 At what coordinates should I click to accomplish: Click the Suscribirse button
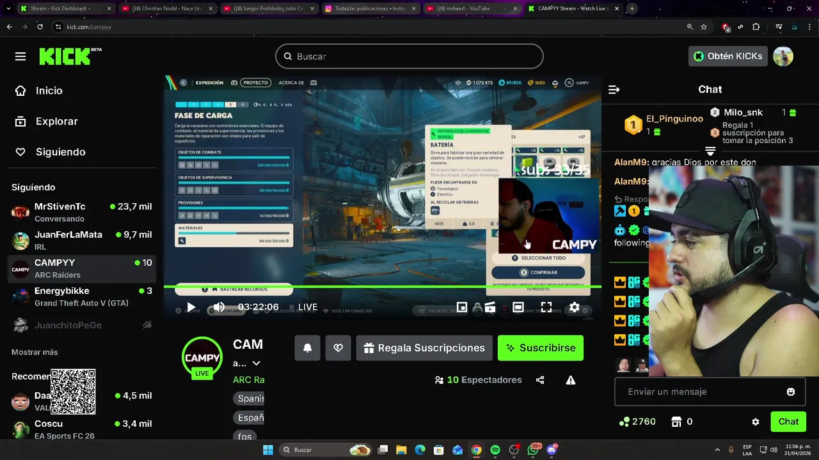point(541,348)
